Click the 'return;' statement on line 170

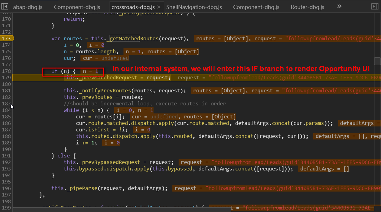click(x=74, y=19)
